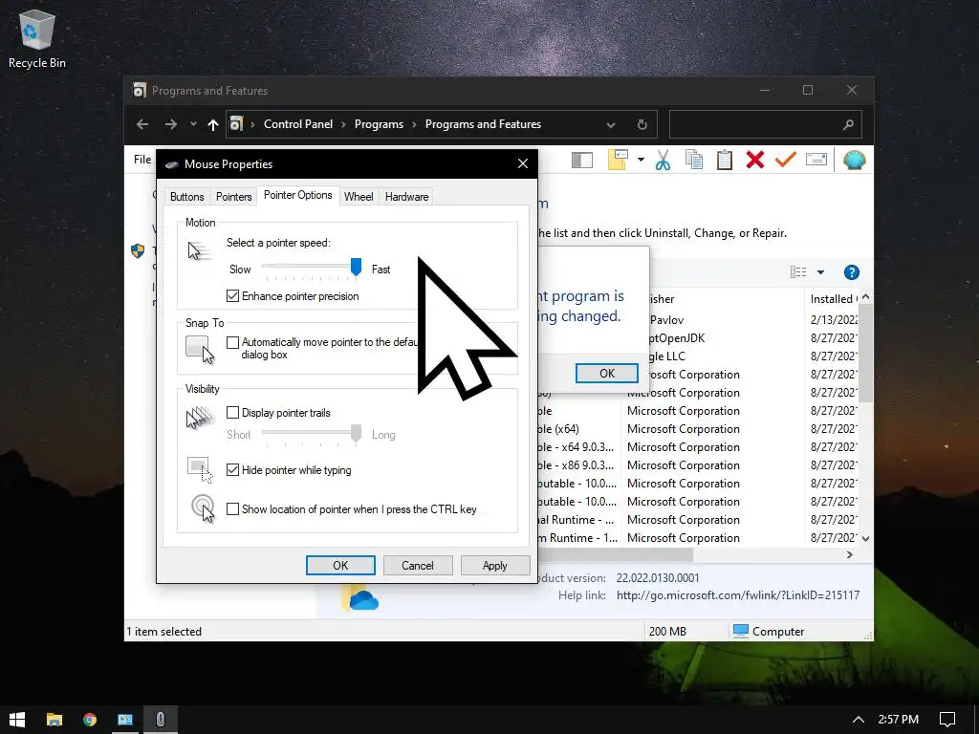The height and width of the screenshot is (734, 979).
Task: Click the security shield icon at left
Action: [x=138, y=251]
